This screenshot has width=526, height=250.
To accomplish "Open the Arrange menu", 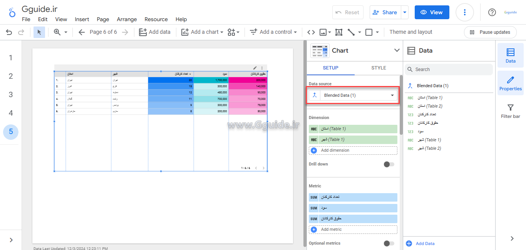I will (x=127, y=19).
